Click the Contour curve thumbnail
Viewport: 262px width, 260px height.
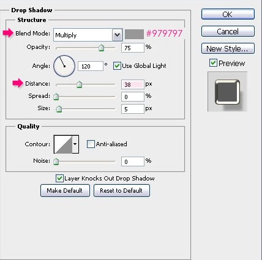[63, 144]
